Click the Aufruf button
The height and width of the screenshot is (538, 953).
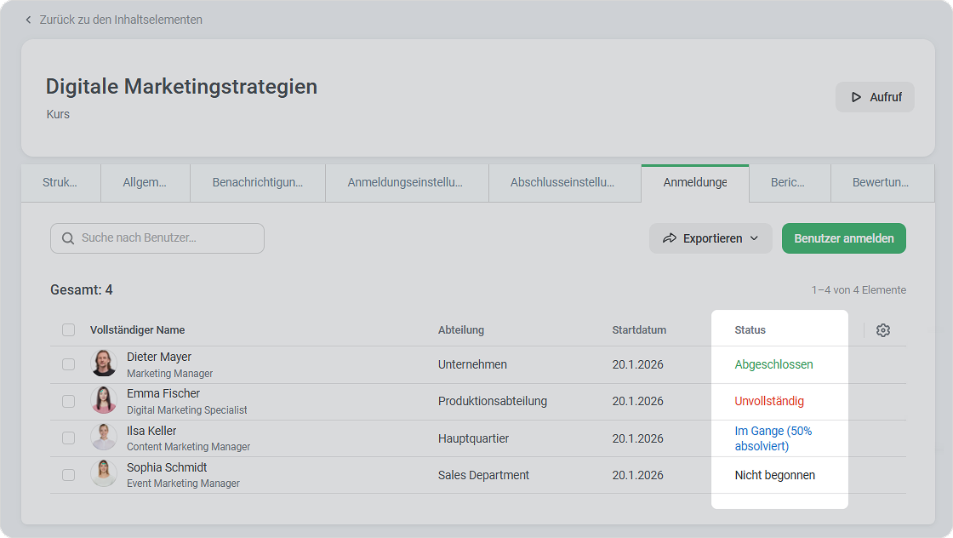875,97
